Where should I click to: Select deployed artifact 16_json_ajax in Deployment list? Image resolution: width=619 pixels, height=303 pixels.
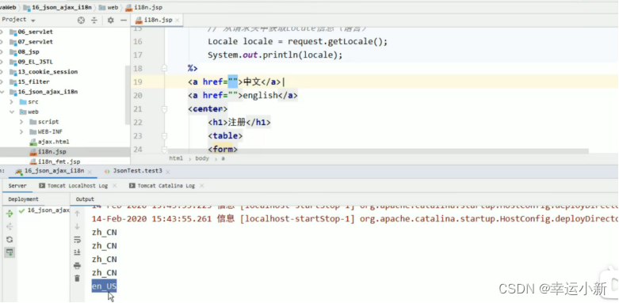44,210
